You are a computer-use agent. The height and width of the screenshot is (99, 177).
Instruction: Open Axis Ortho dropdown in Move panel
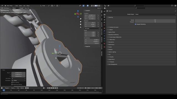click(x=19, y=78)
